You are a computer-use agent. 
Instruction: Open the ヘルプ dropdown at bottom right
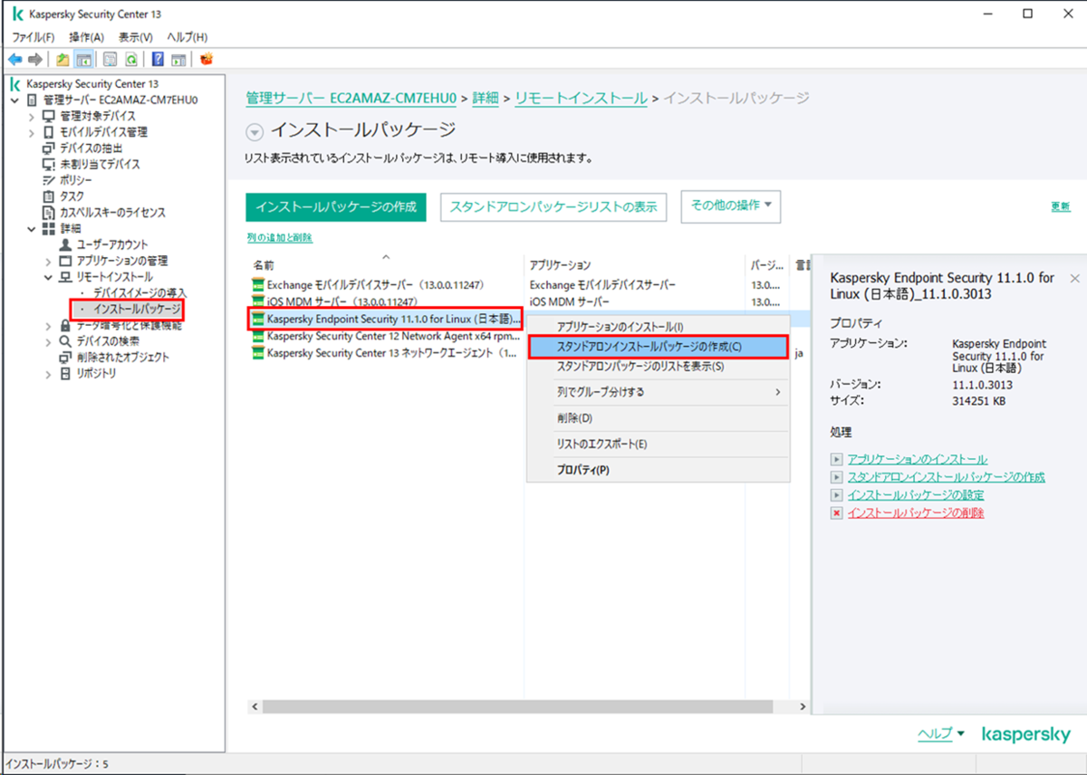tap(941, 734)
